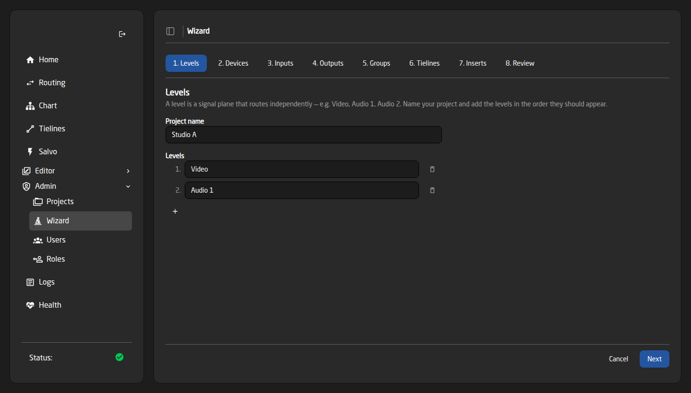This screenshot has width=691, height=393.
Task: Click the Wizard icon in sidebar
Action: point(38,221)
